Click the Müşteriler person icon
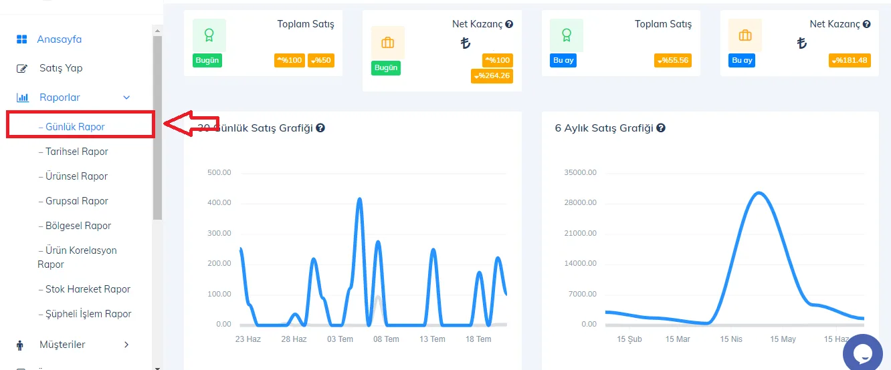 tap(20, 345)
